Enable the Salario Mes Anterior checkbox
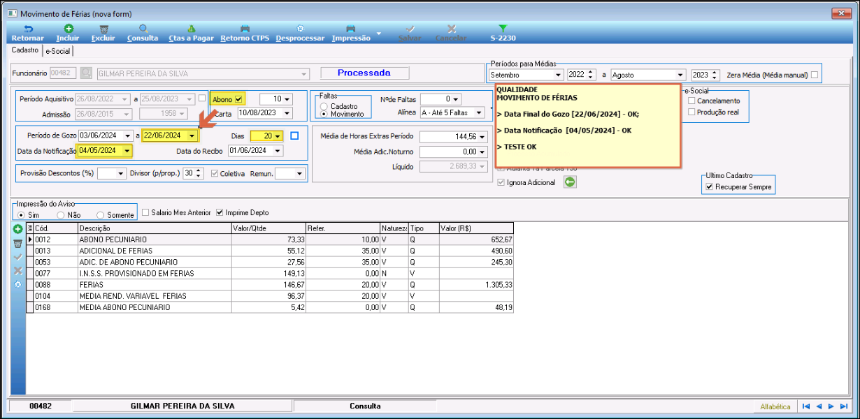The width and height of the screenshot is (860, 419). point(145,212)
